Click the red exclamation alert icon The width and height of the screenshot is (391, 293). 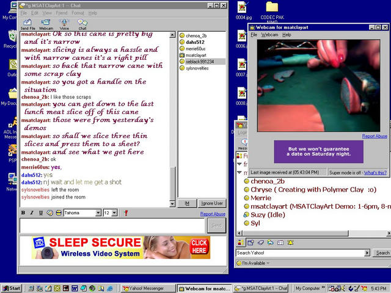pyautogui.click(x=126, y=213)
